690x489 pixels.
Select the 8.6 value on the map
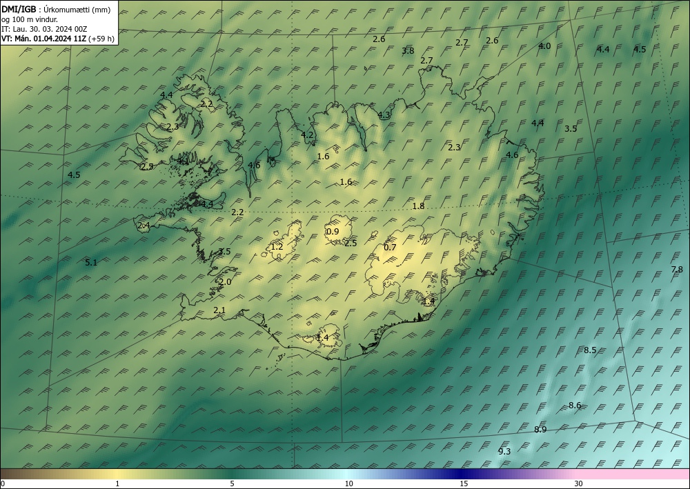click(x=575, y=406)
